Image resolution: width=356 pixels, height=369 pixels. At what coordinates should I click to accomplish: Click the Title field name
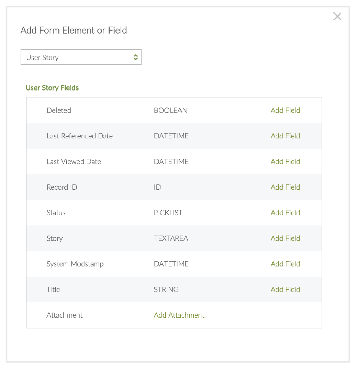(x=53, y=289)
